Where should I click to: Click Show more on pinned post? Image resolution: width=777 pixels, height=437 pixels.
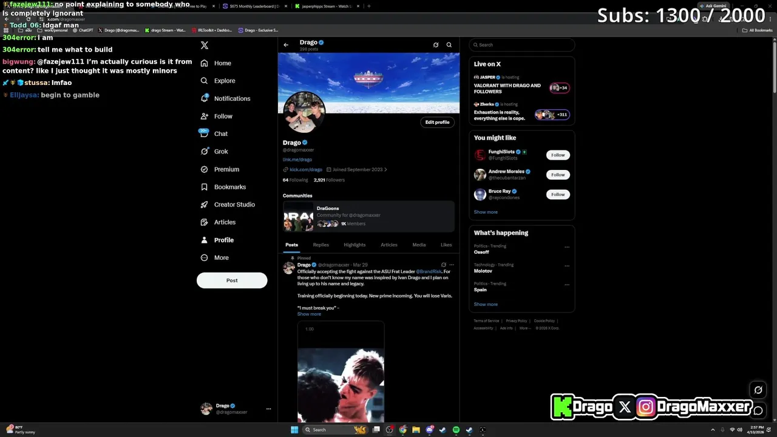pyautogui.click(x=309, y=314)
